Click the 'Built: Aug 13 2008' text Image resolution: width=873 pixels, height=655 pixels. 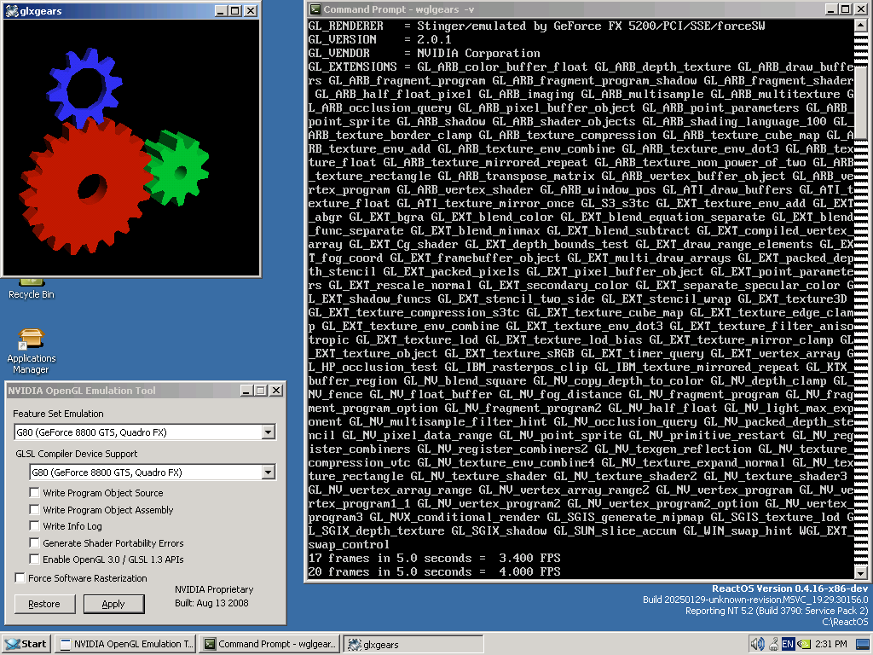[211, 603]
